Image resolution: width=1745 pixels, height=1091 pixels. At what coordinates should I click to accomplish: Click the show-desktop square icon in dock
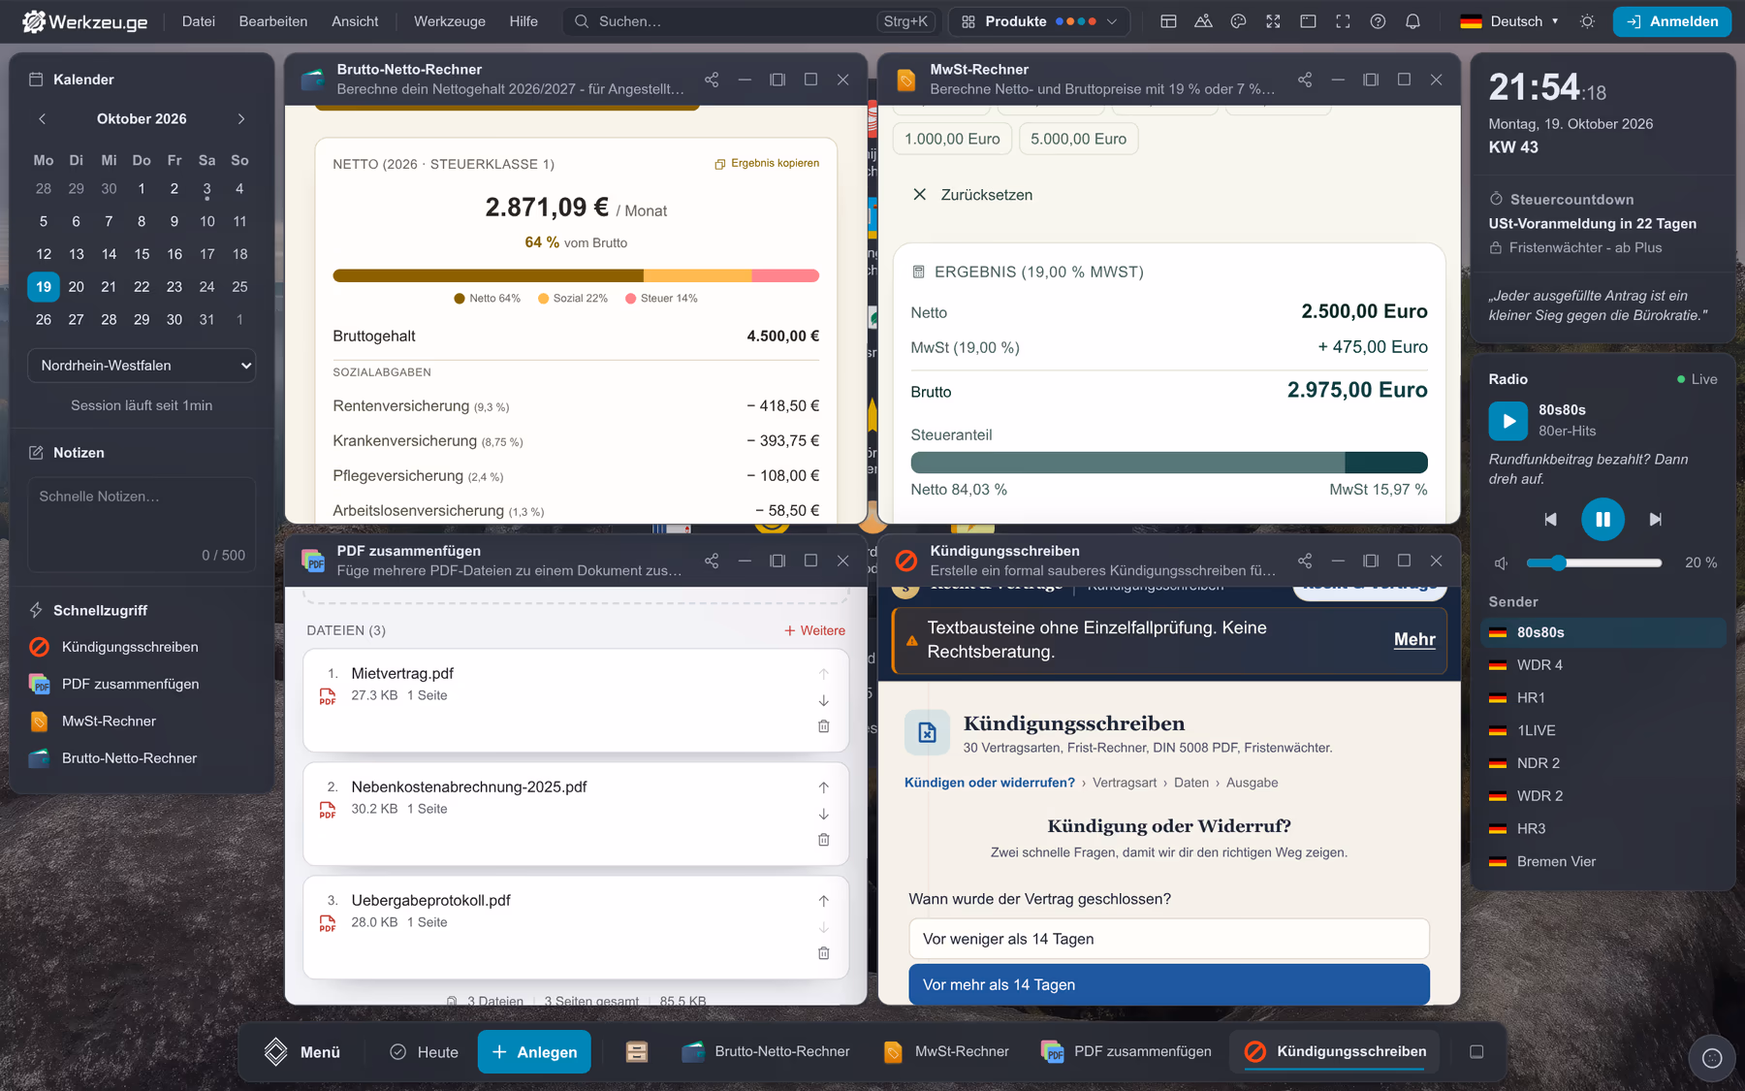click(1476, 1052)
